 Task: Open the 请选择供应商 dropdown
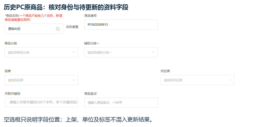(x=197, y=80)
